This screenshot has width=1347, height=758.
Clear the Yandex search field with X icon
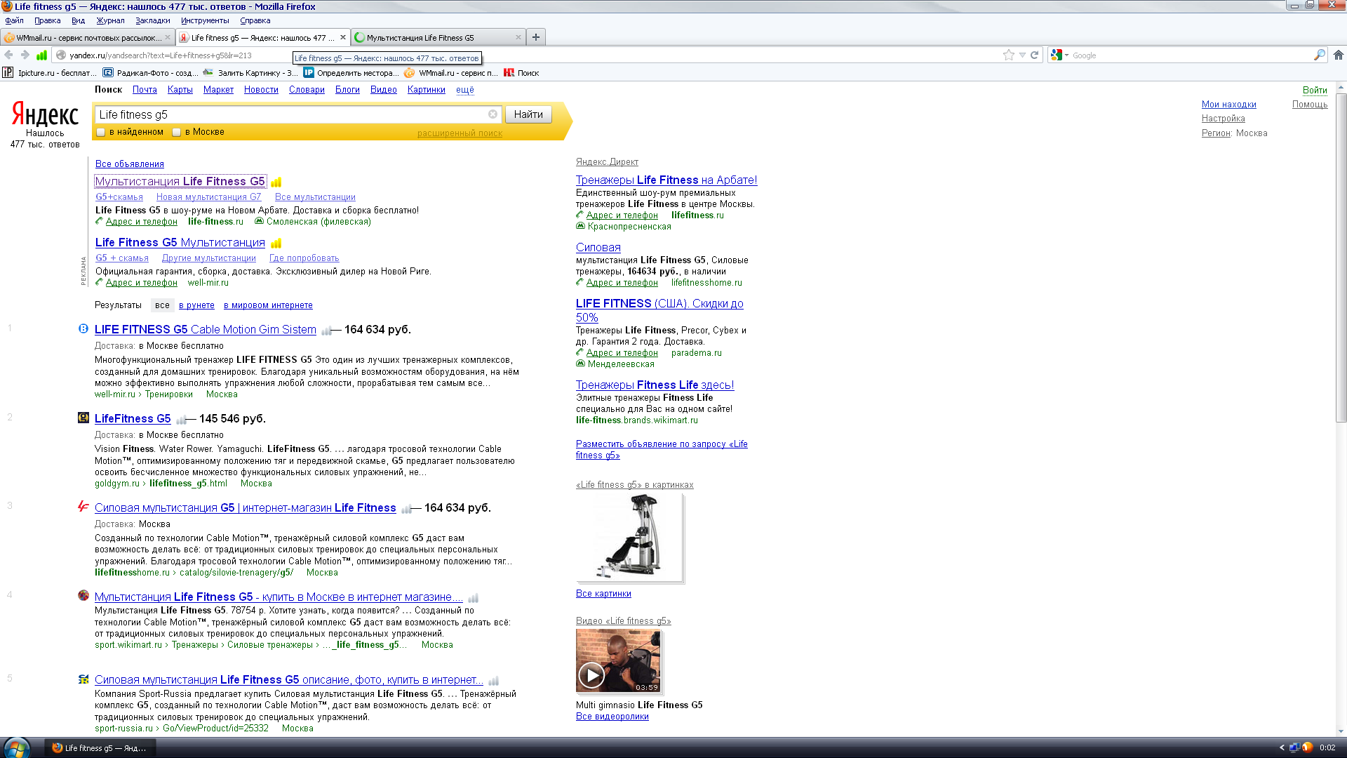492,114
